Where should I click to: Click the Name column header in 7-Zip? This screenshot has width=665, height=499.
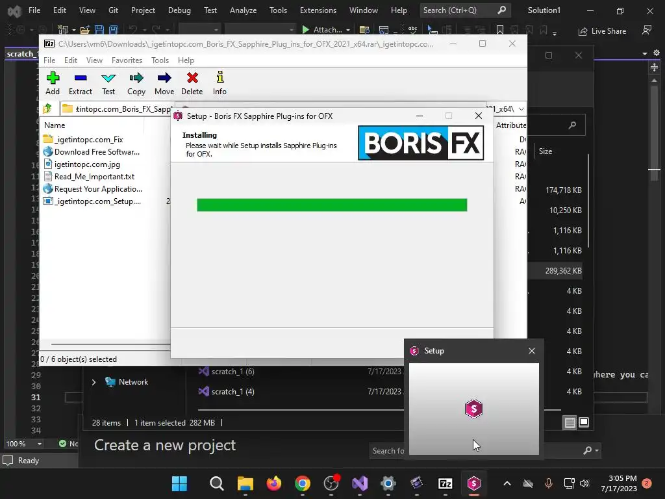click(55, 125)
